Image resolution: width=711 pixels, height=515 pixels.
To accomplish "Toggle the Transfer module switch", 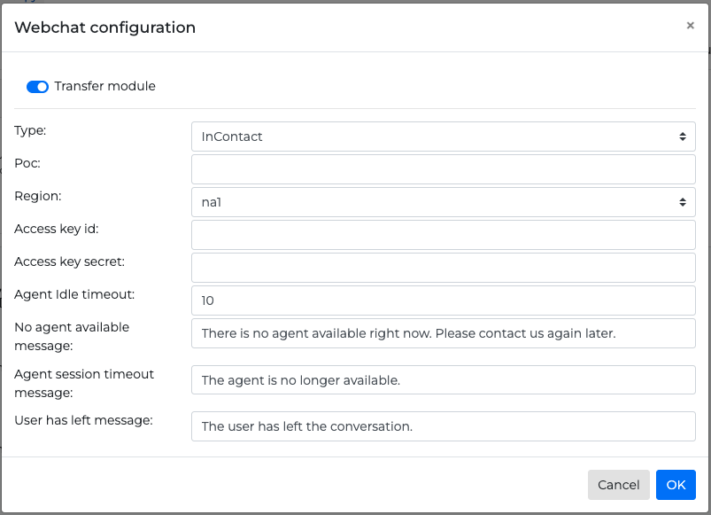I will tap(37, 87).
